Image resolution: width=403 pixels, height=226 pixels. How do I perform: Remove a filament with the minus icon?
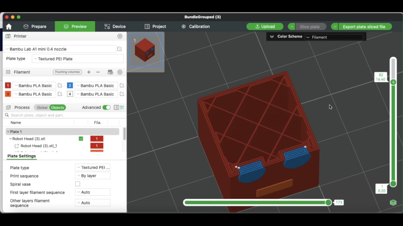(x=98, y=72)
